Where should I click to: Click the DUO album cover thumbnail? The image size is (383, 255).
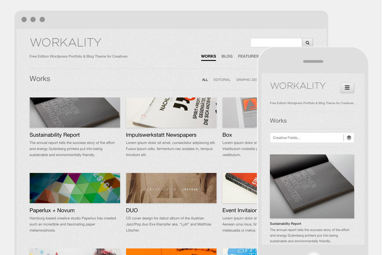point(171,188)
